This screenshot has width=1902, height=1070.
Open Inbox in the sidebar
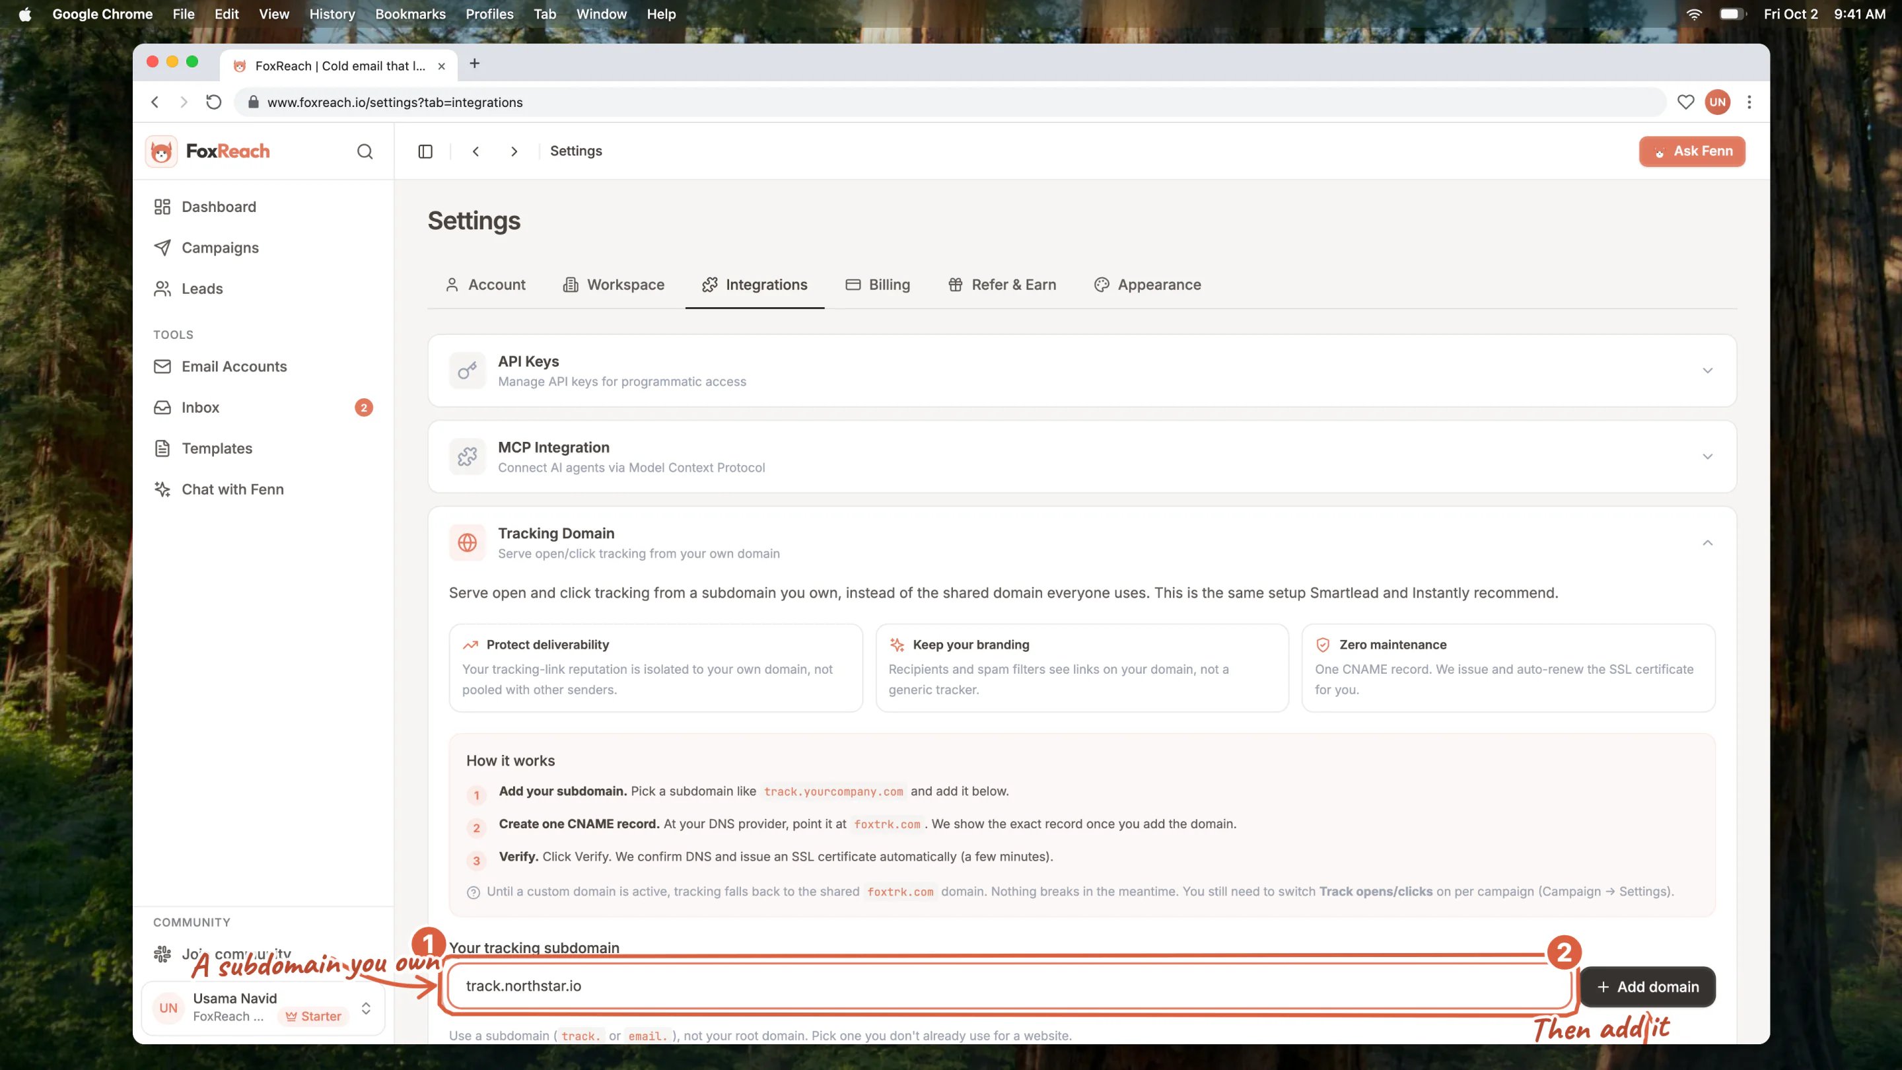[x=264, y=408]
